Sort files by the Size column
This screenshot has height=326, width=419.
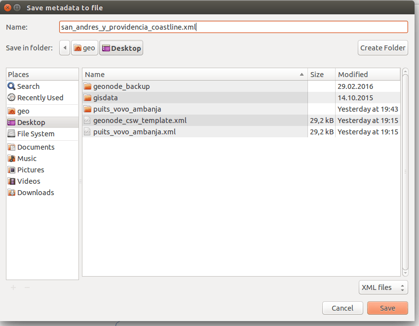pyautogui.click(x=321, y=75)
